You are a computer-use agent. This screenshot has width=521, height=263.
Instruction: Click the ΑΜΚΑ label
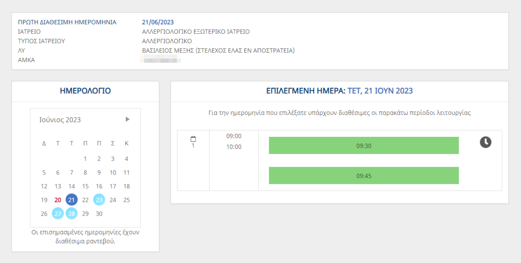(x=26, y=60)
